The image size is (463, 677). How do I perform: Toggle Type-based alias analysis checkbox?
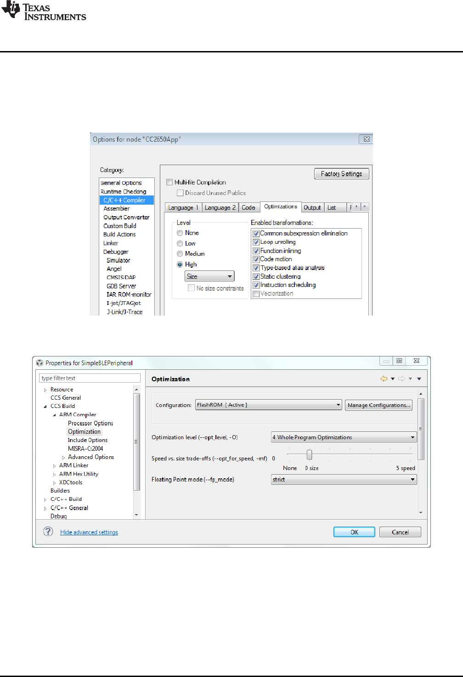[256, 268]
